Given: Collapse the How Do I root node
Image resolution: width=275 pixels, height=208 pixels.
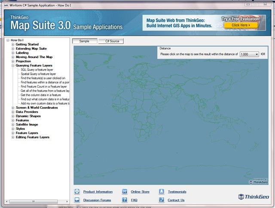Looking at the screenshot, I should (8, 40).
